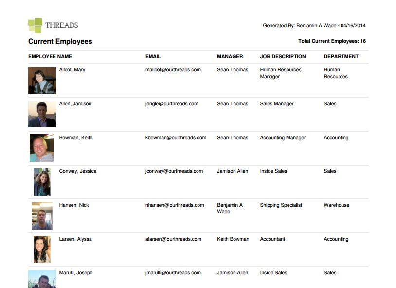This screenshot has height=288, width=396.
Task: Open Nick Hansen's profile photo
Action: click(x=42, y=216)
